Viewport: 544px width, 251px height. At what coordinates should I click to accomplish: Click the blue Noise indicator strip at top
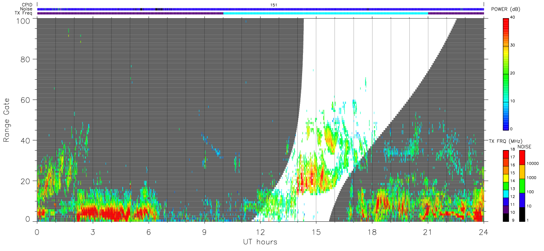click(x=260, y=9)
